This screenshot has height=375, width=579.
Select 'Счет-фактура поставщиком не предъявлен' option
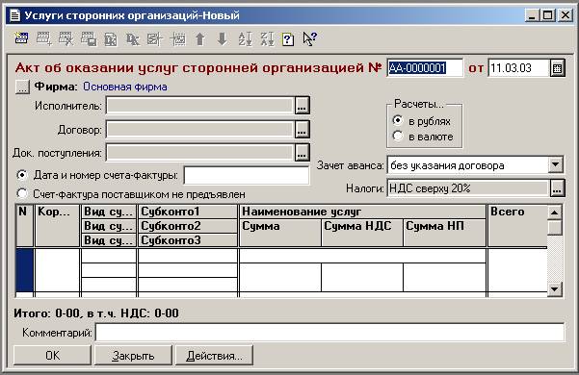[x=22, y=193]
